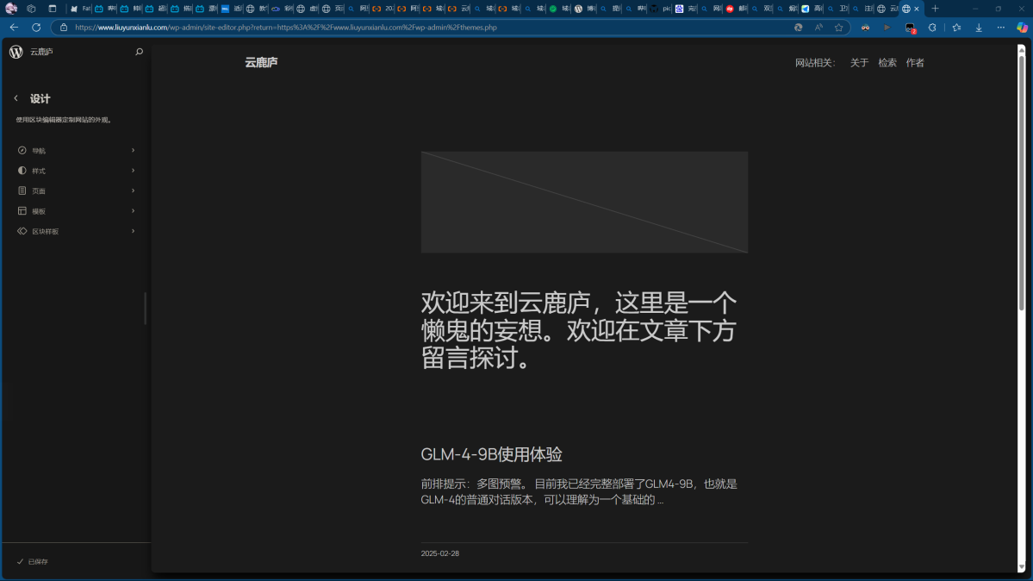
Task: Expand the 样式 styles section
Action: click(x=76, y=171)
